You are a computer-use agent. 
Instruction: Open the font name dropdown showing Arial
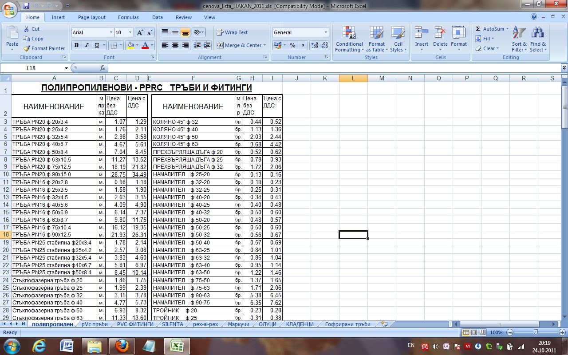(x=111, y=32)
